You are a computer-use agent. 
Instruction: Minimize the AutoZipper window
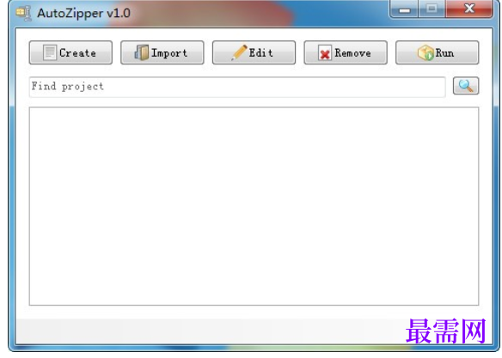coord(404,9)
